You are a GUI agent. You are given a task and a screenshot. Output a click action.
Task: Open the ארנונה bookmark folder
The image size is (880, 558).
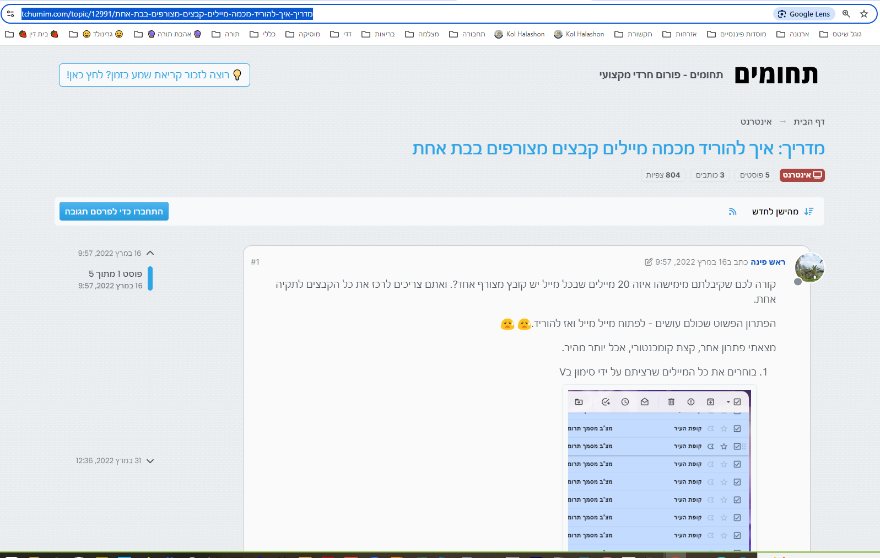[x=793, y=34]
